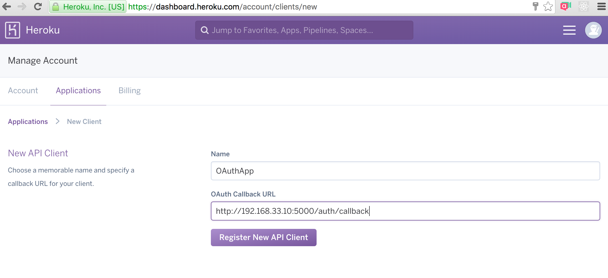Open the red camera extension icon
608x278 pixels.
tap(565, 6)
